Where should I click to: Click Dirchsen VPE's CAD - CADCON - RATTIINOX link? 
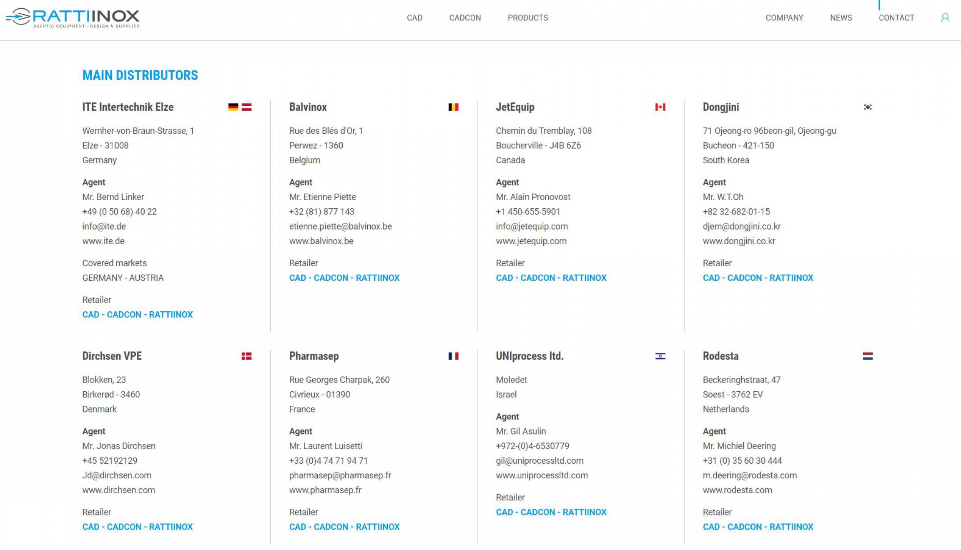point(138,527)
